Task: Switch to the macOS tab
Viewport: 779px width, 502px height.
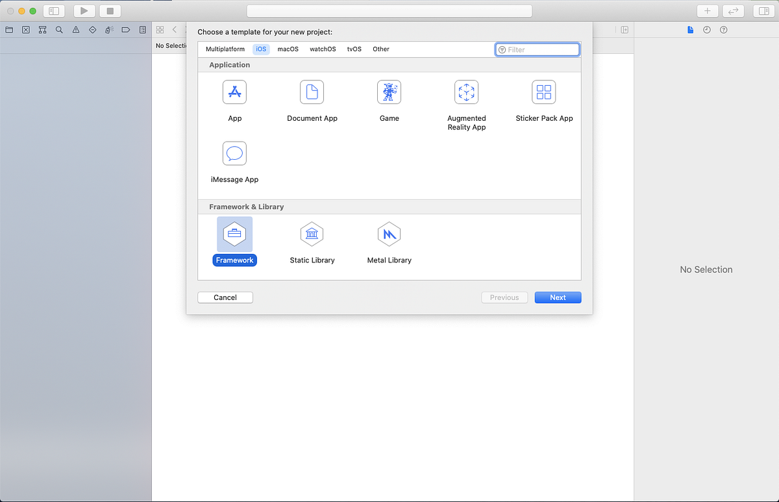Action: tap(288, 49)
